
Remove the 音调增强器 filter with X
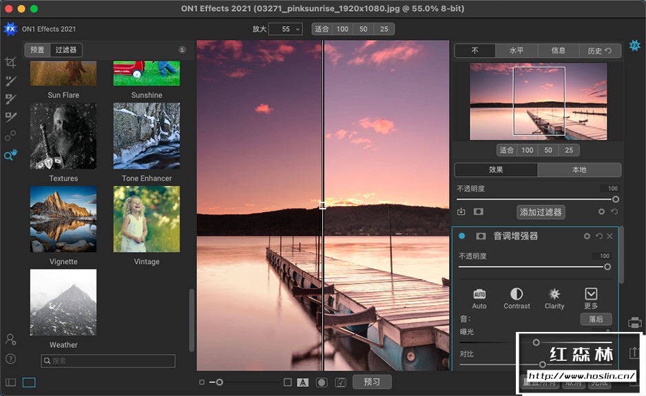coord(610,236)
